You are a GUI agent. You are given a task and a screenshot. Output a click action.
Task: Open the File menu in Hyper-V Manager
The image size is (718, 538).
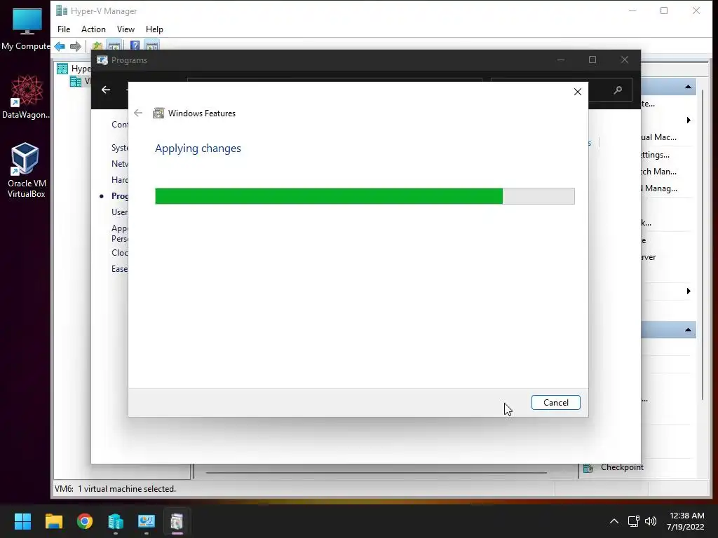(x=64, y=29)
